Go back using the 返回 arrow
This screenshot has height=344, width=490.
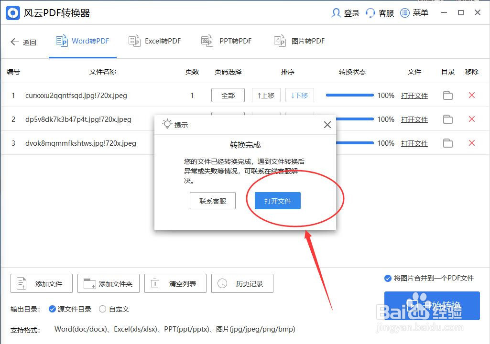[x=23, y=42]
